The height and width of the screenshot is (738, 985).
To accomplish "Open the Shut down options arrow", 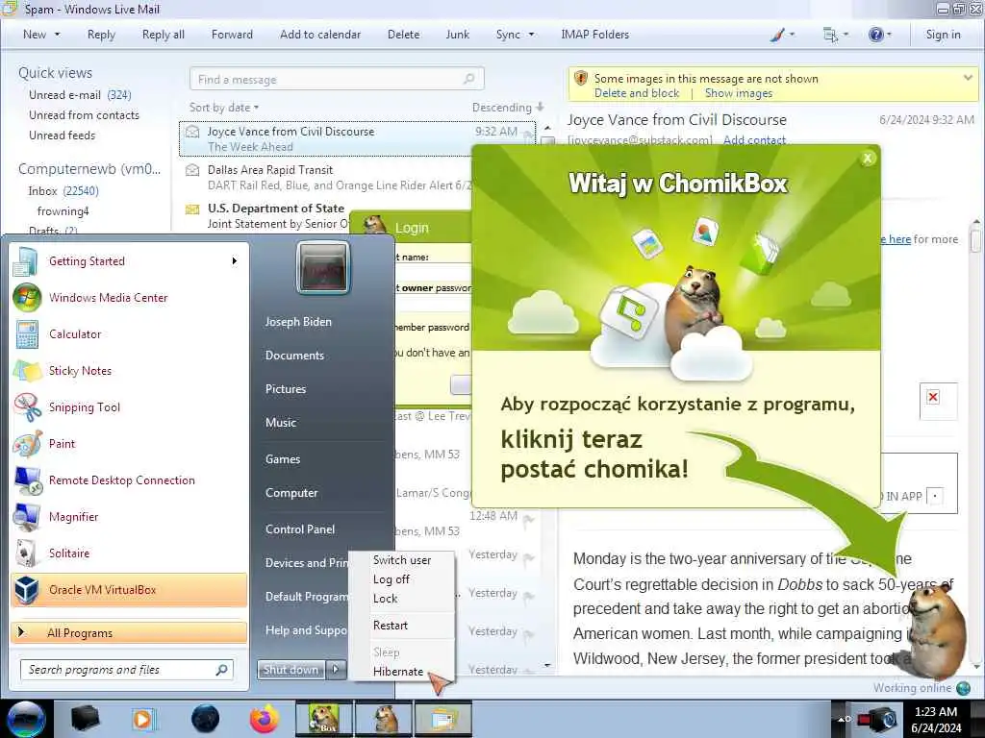I will pyautogui.click(x=336, y=670).
